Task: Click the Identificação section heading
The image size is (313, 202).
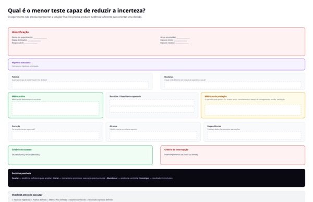Action: tap(20, 32)
